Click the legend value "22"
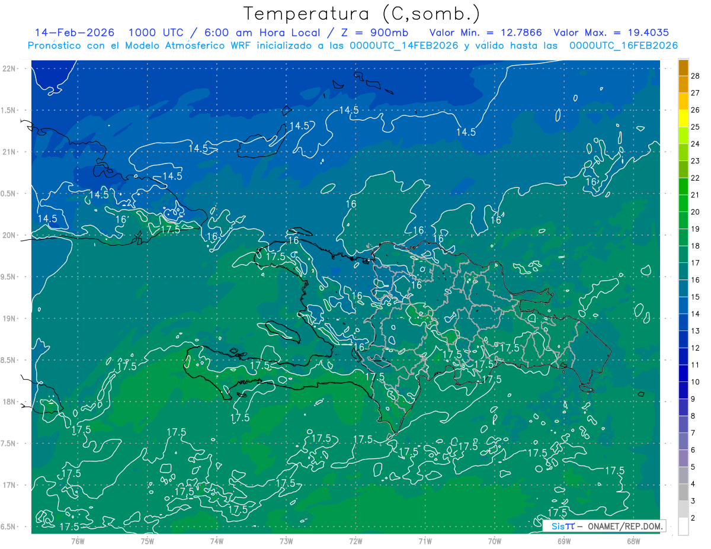 pyautogui.click(x=696, y=178)
